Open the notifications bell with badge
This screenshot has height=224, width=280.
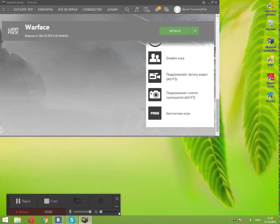pos(157,9)
